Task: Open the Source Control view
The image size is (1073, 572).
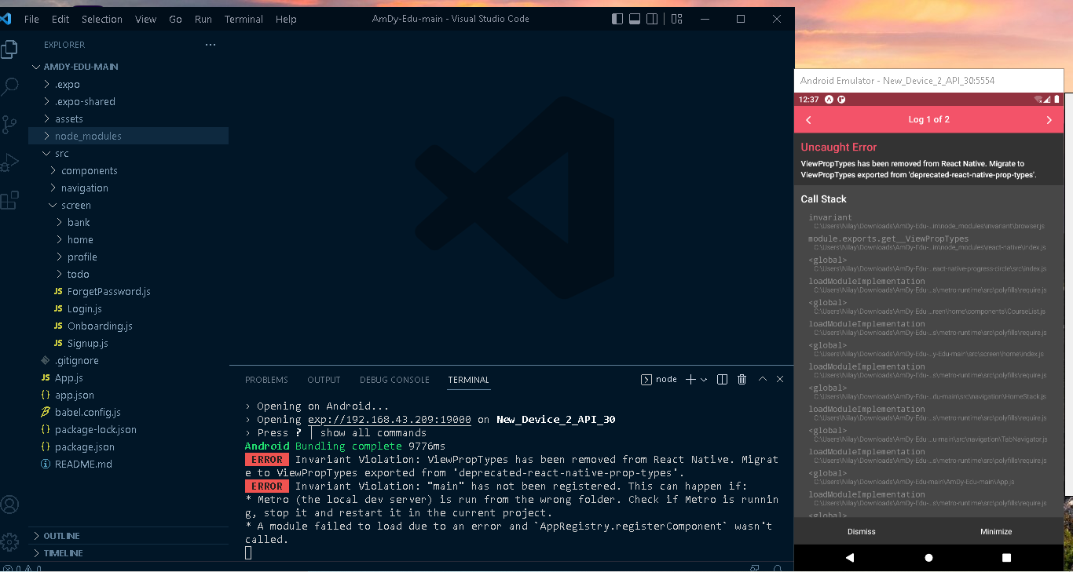Action: pyautogui.click(x=9, y=125)
